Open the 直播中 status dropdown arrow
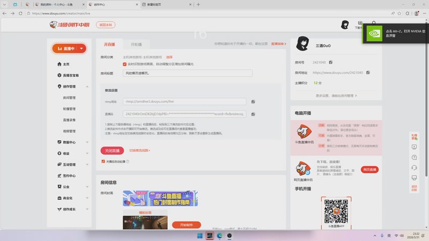Screen dimensions: 429x241 [x=82, y=49]
